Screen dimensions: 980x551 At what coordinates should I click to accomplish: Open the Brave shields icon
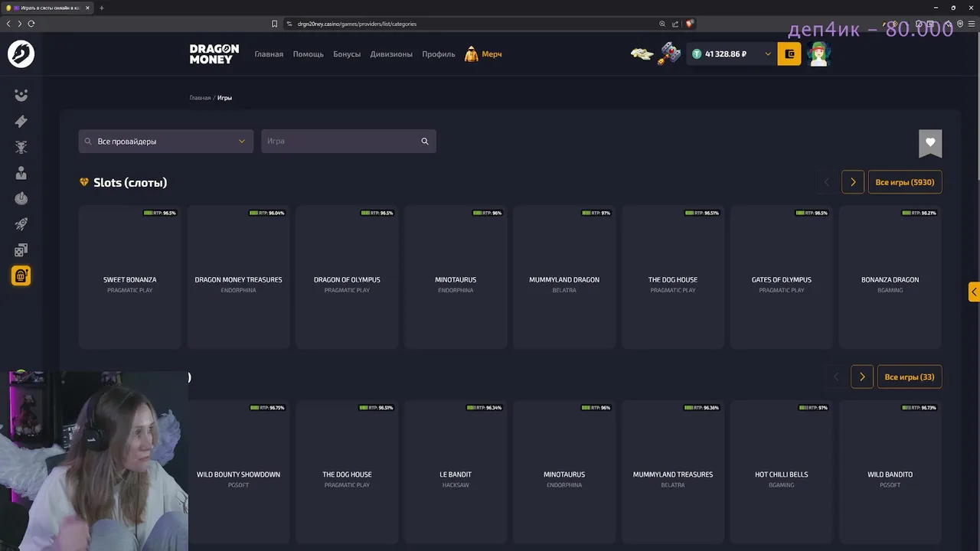point(689,24)
